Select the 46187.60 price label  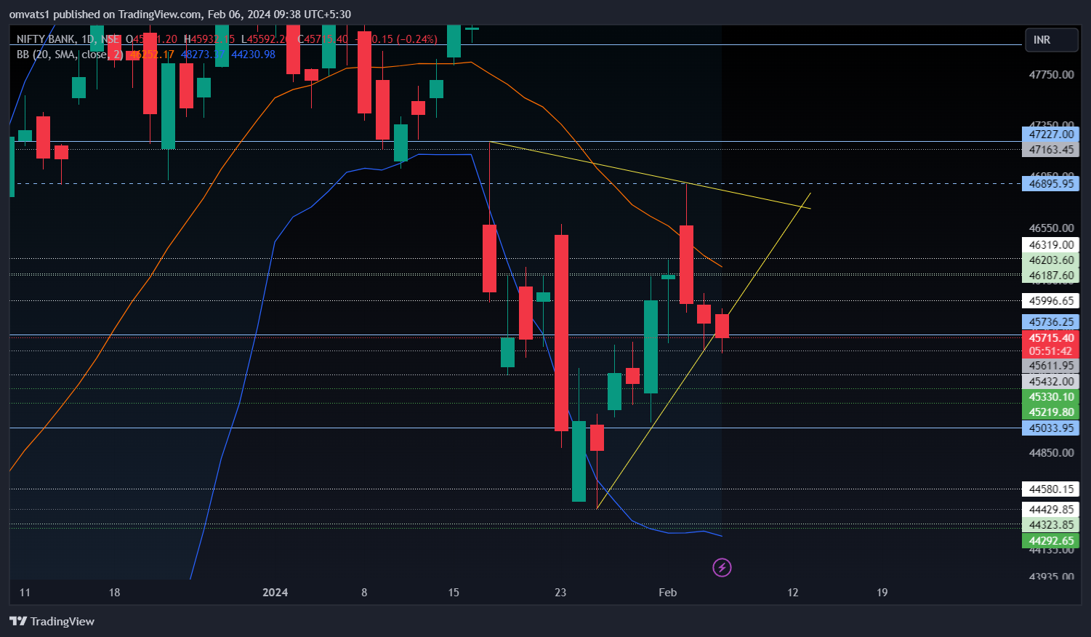pyautogui.click(x=1050, y=276)
